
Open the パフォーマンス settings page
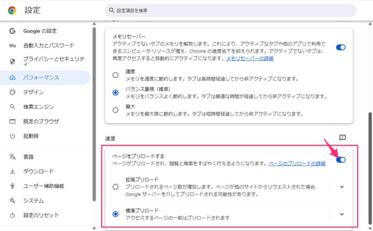click(x=45, y=78)
